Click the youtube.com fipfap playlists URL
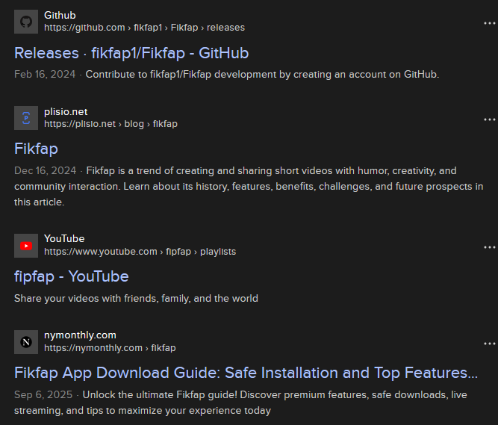498x425 pixels. [x=140, y=252]
